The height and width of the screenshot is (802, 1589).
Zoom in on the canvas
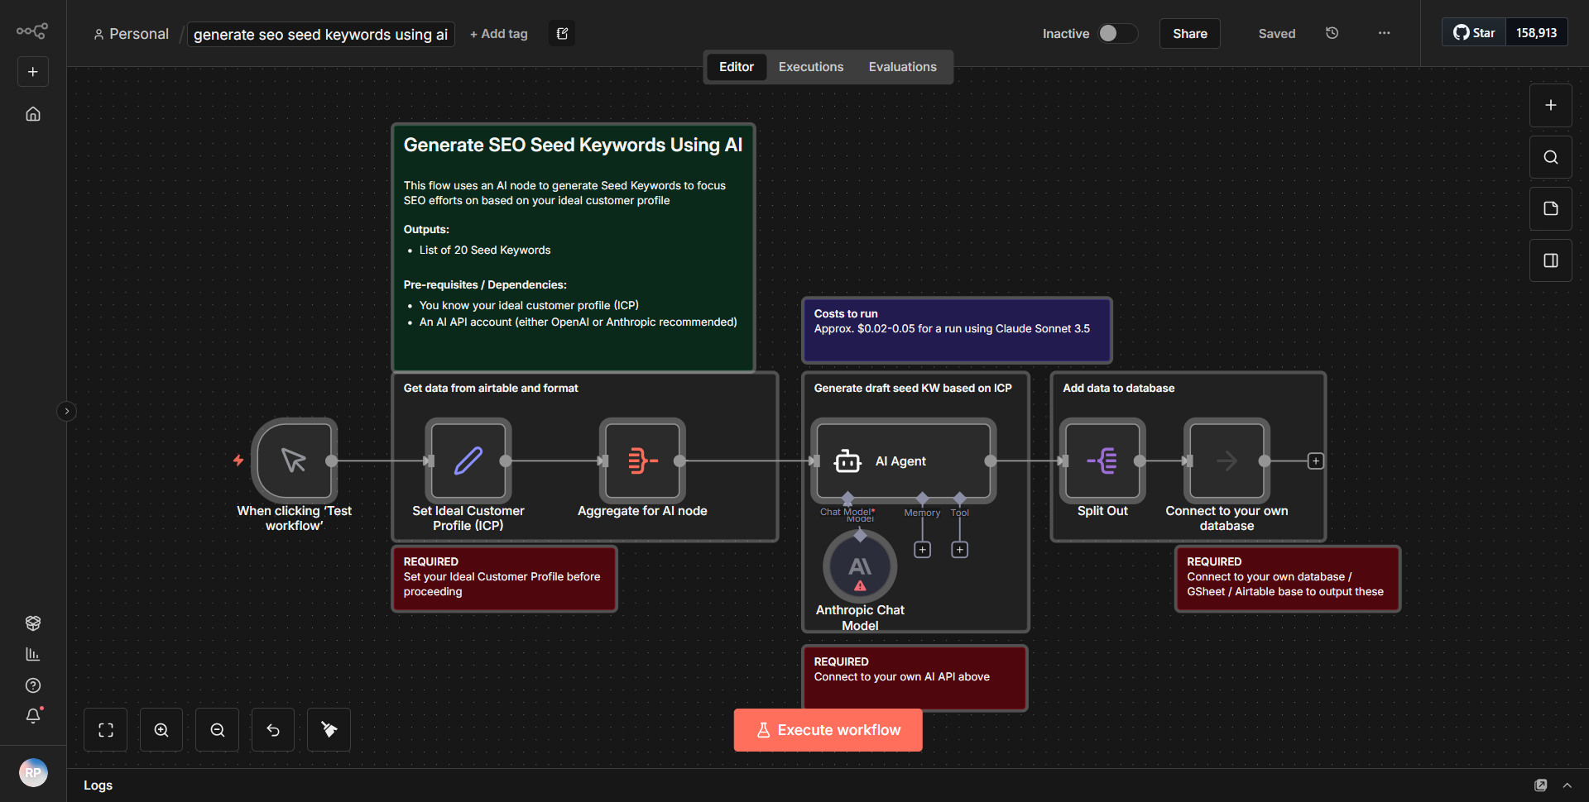[161, 729]
